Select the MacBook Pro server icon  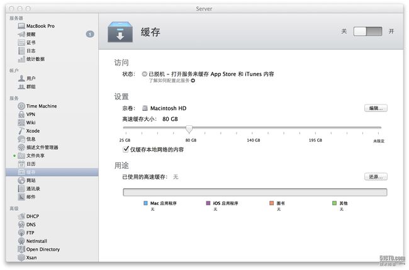(x=21, y=26)
